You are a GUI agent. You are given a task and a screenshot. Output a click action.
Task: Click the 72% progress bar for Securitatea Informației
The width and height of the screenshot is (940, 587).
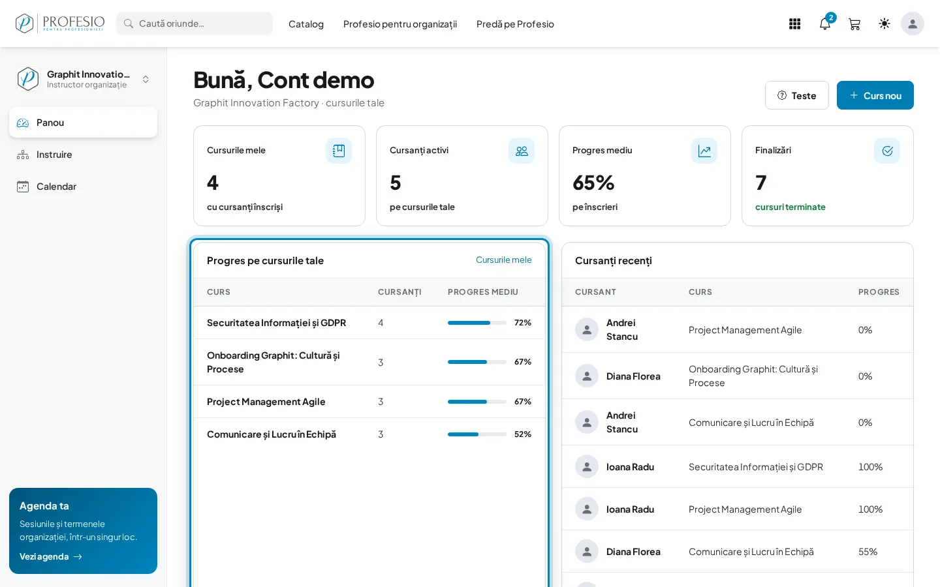[x=477, y=323]
